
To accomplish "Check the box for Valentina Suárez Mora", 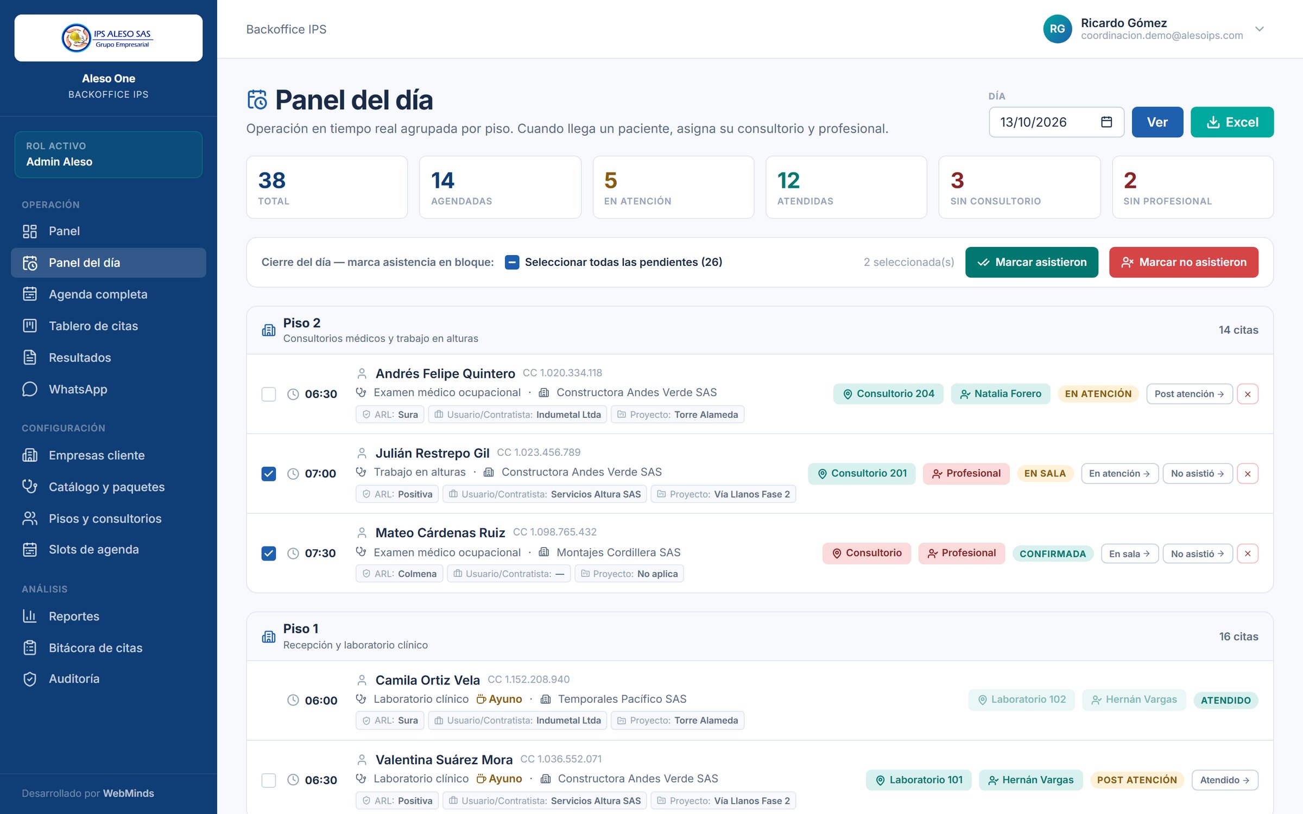I will (269, 780).
